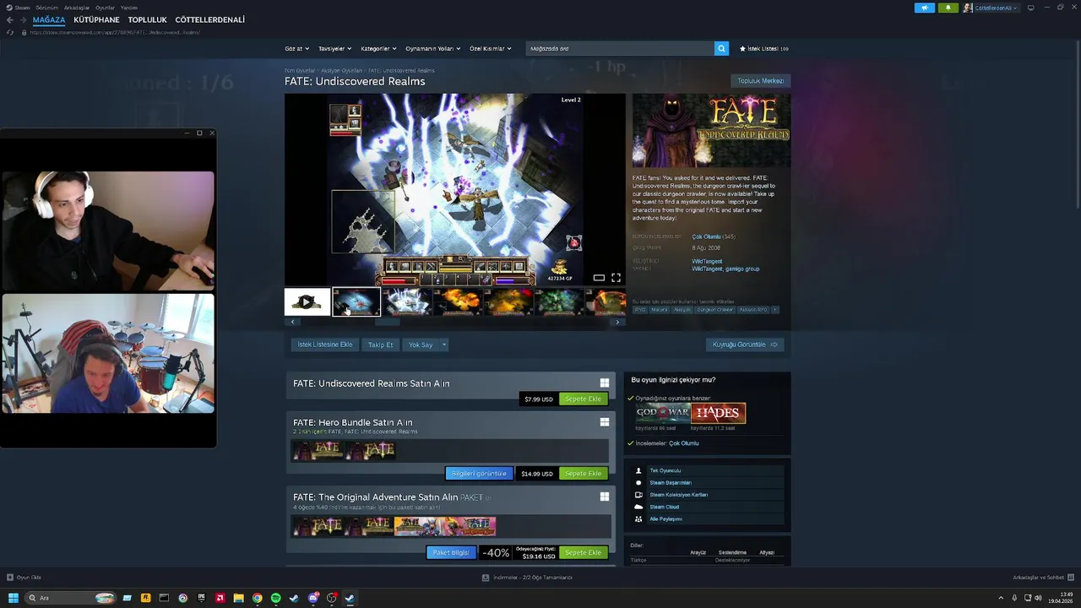Open the CÖTTELLERDENALİ profile tab
This screenshot has width=1081, height=608.
[x=210, y=19]
